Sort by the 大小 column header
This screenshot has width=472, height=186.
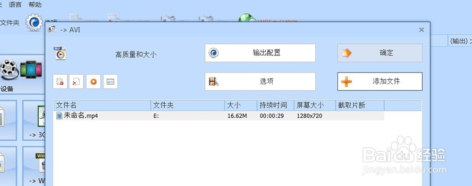point(241,105)
